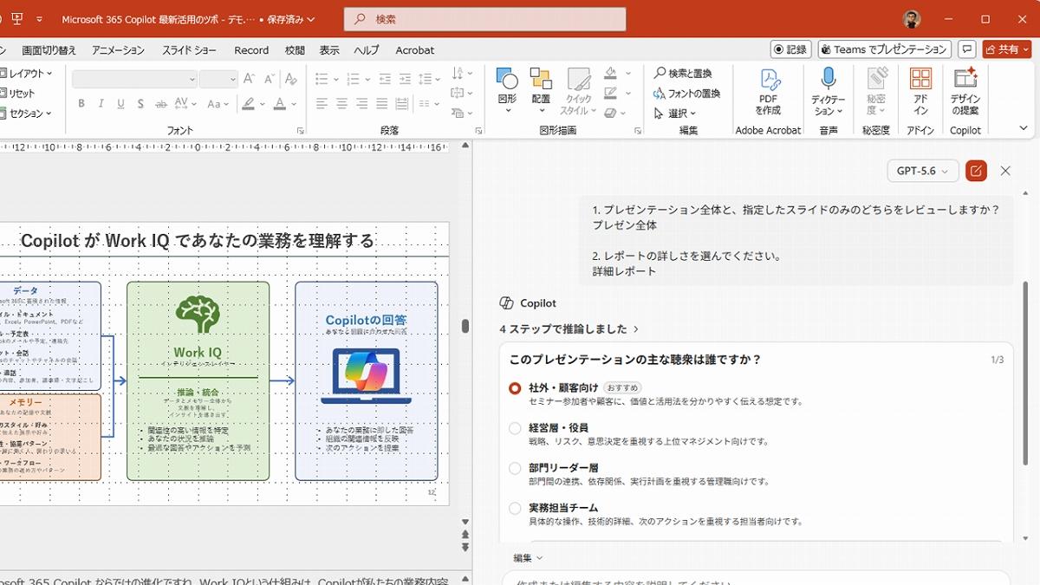The width and height of the screenshot is (1040, 585).
Task: Select 部門リーダー層 audience option
Action: tap(515, 468)
